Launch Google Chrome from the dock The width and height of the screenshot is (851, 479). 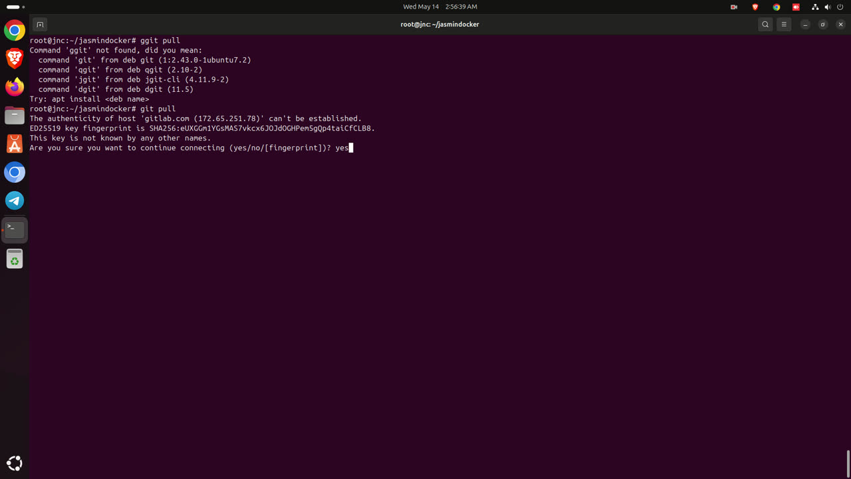coord(15,31)
